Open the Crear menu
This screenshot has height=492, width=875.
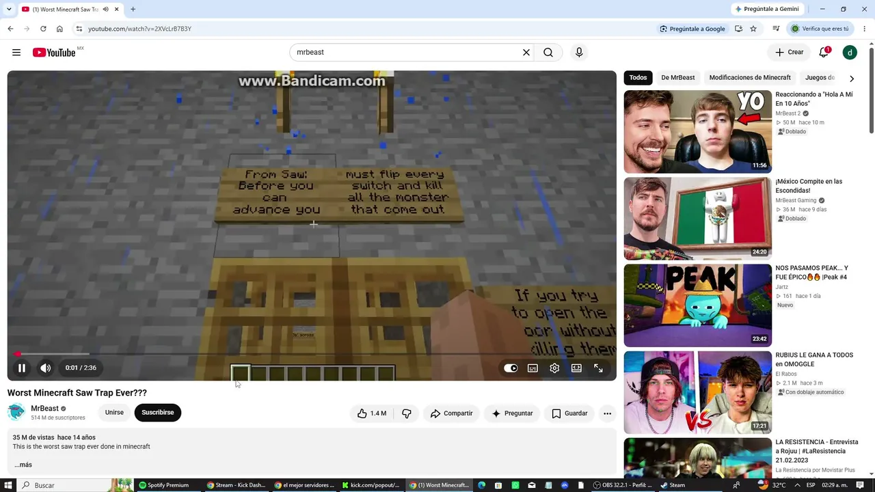point(790,53)
